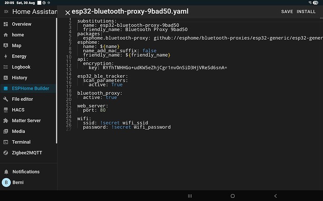Tap the Wi-Fi icon in status bar
This screenshot has width=323, height=201.
pyautogui.click(x=310, y=2)
